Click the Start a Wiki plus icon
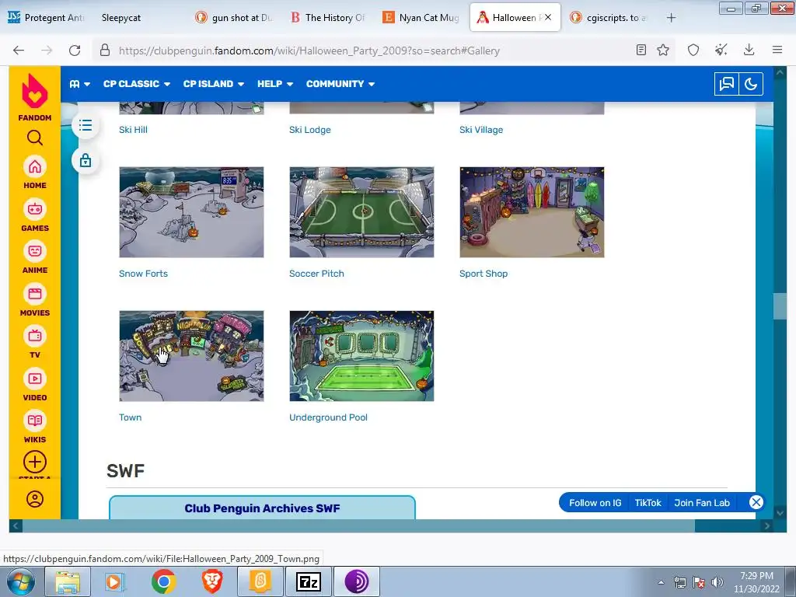The width and height of the screenshot is (796, 597). click(34, 462)
